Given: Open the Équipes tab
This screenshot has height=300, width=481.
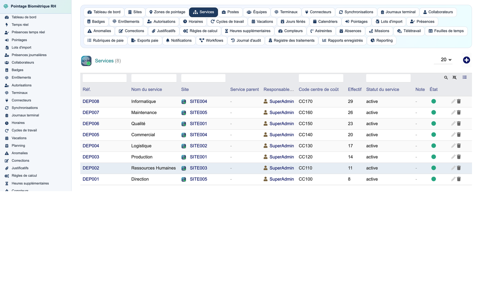Looking at the screenshot, I should 257,12.
